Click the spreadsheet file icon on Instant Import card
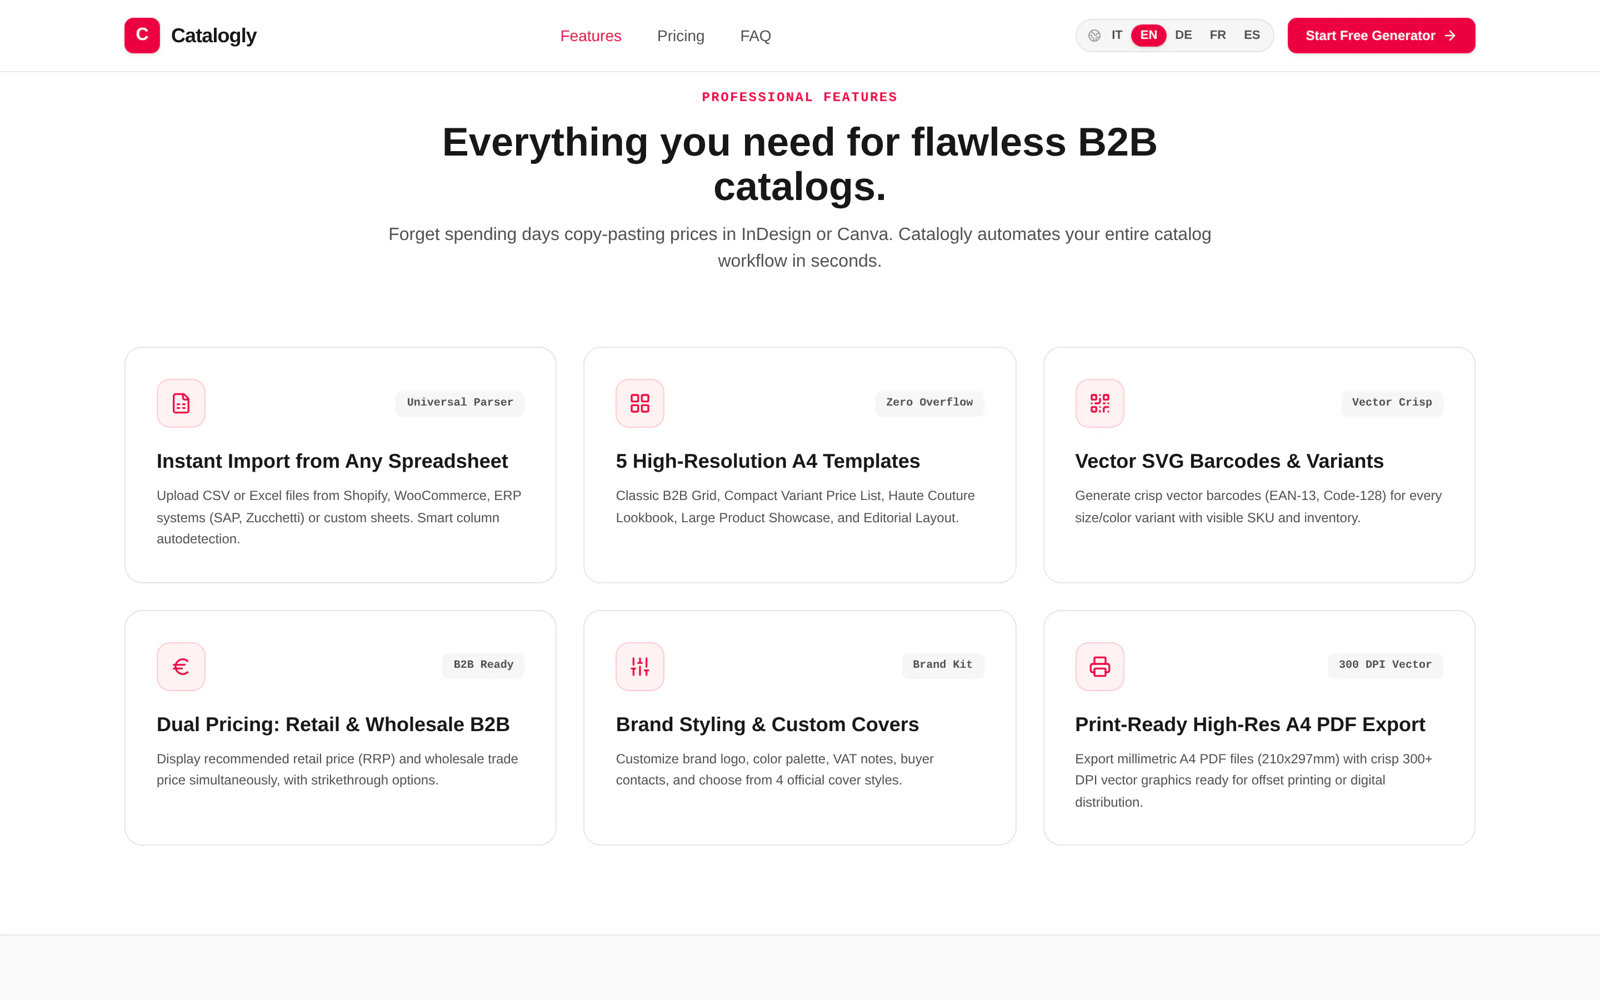The height and width of the screenshot is (1000, 1600). pyautogui.click(x=181, y=403)
